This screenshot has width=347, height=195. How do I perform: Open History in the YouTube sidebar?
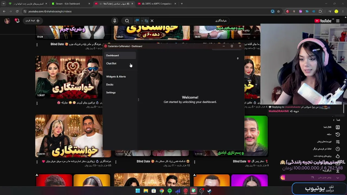pyautogui.click(x=338, y=134)
